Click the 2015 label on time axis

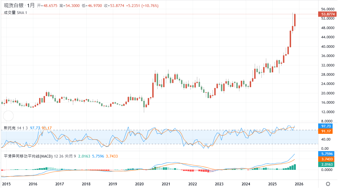6,184
